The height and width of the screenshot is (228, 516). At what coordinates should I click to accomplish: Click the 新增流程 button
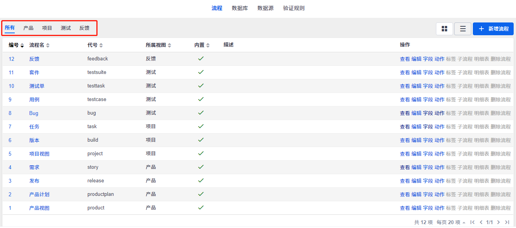(x=493, y=29)
